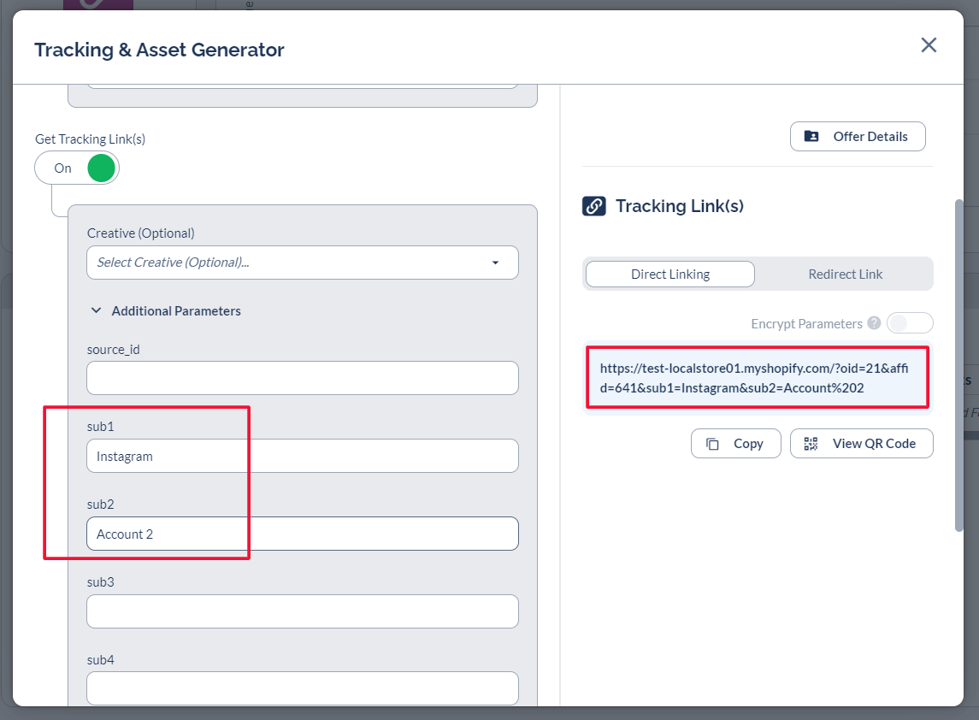The image size is (979, 720).
Task: Click the QR code icon
Action: point(811,444)
